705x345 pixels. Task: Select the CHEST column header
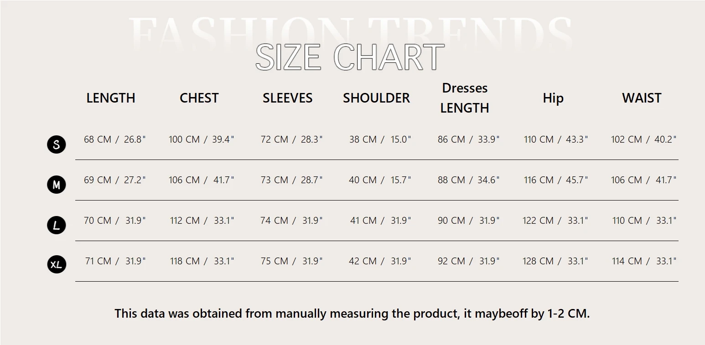pos(199,98)
